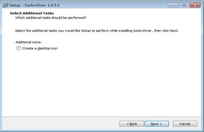
Task: Close the setup window with the red X
Action: point(195,5)
